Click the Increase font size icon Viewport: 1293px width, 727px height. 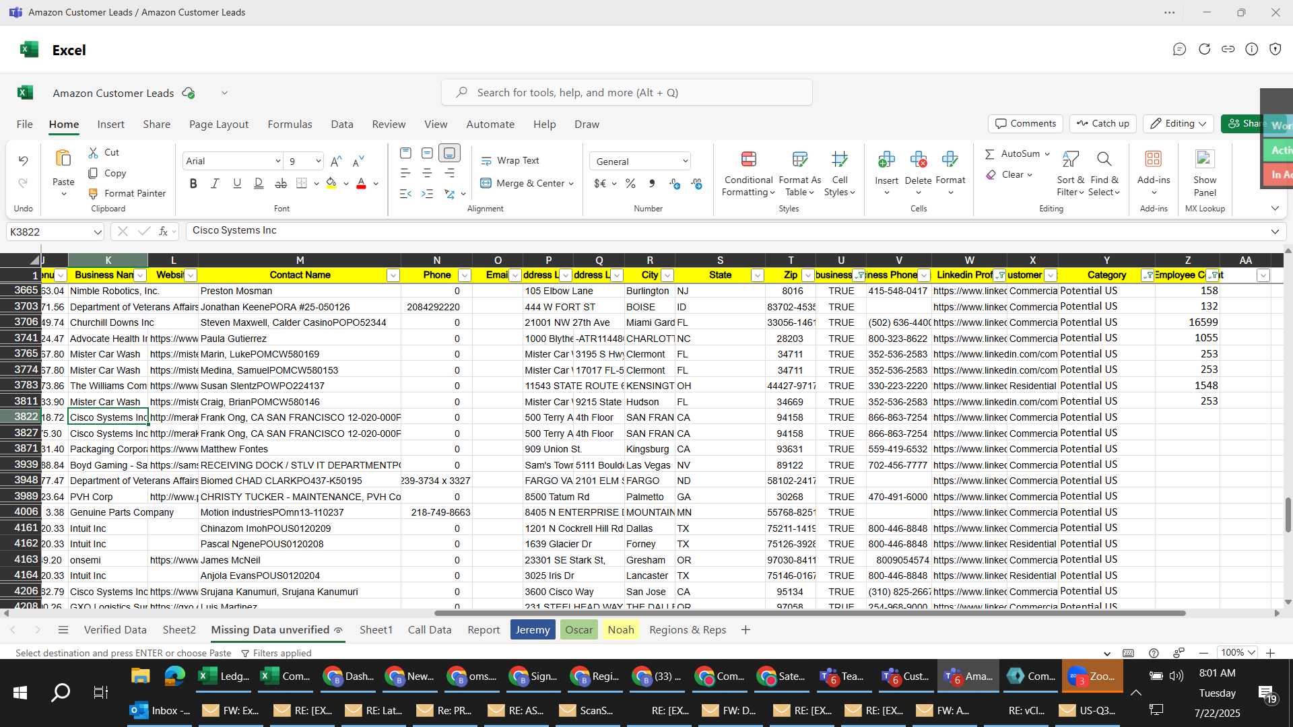pos(337,161)
